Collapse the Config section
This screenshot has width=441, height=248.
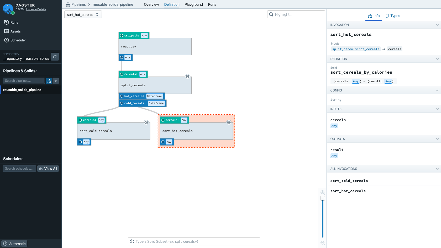437,90
